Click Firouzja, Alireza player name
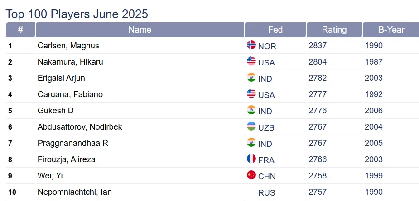This screenshot has height=201, width=419. (67, 159)
